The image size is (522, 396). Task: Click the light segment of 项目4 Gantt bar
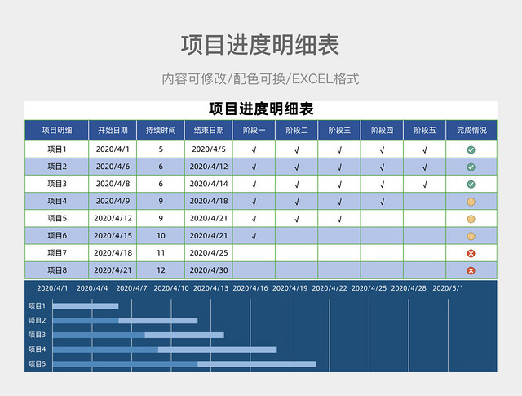[x=218, y=349]
